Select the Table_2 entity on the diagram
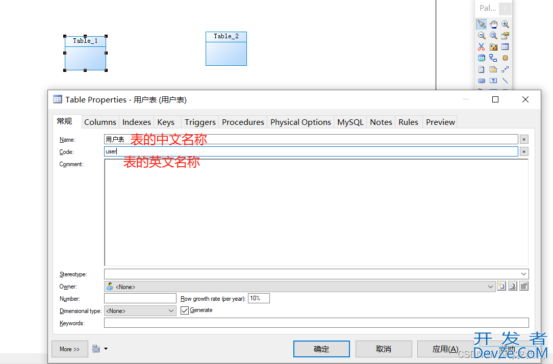The image size is (553, 364). 226,48
